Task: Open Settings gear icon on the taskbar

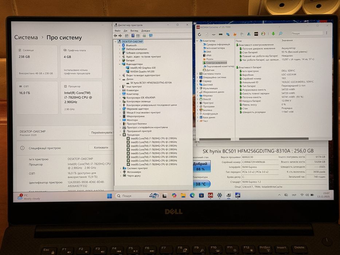Action: click(219, 195)
